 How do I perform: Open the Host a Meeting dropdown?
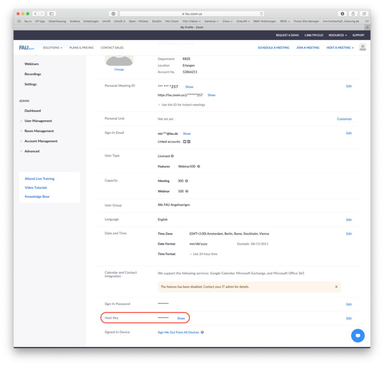point(340,48)
